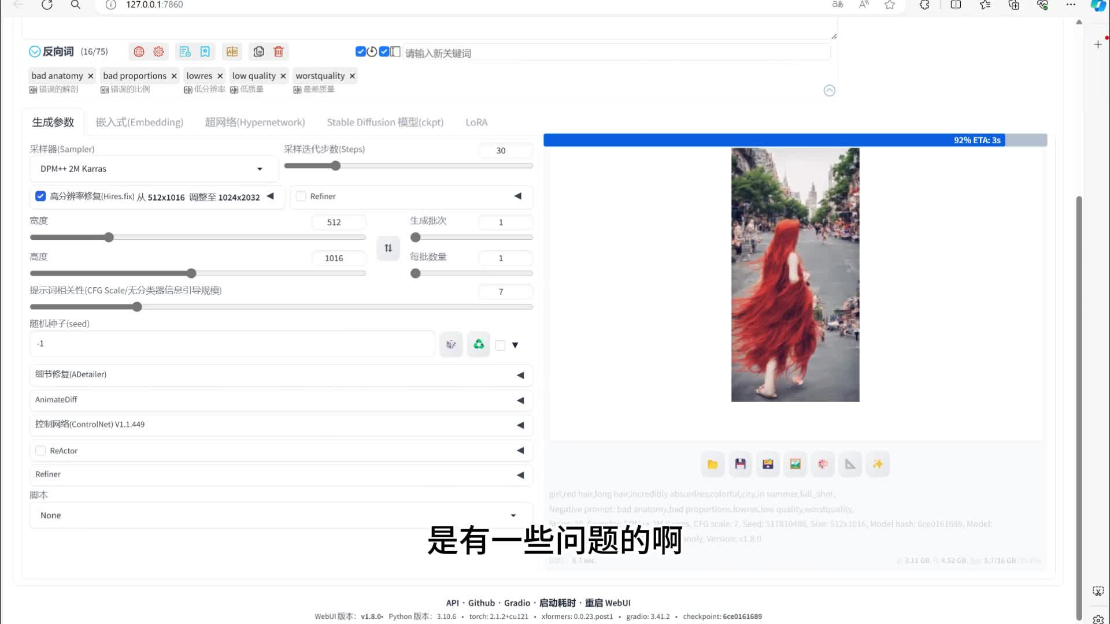1110x624 pixels.
Task: Click the seed input field showing -1
Action: (232, 344)
